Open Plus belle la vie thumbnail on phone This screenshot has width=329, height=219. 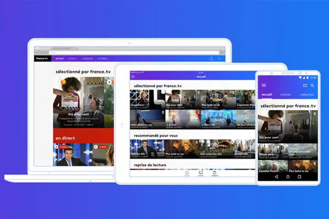[303, 166]
